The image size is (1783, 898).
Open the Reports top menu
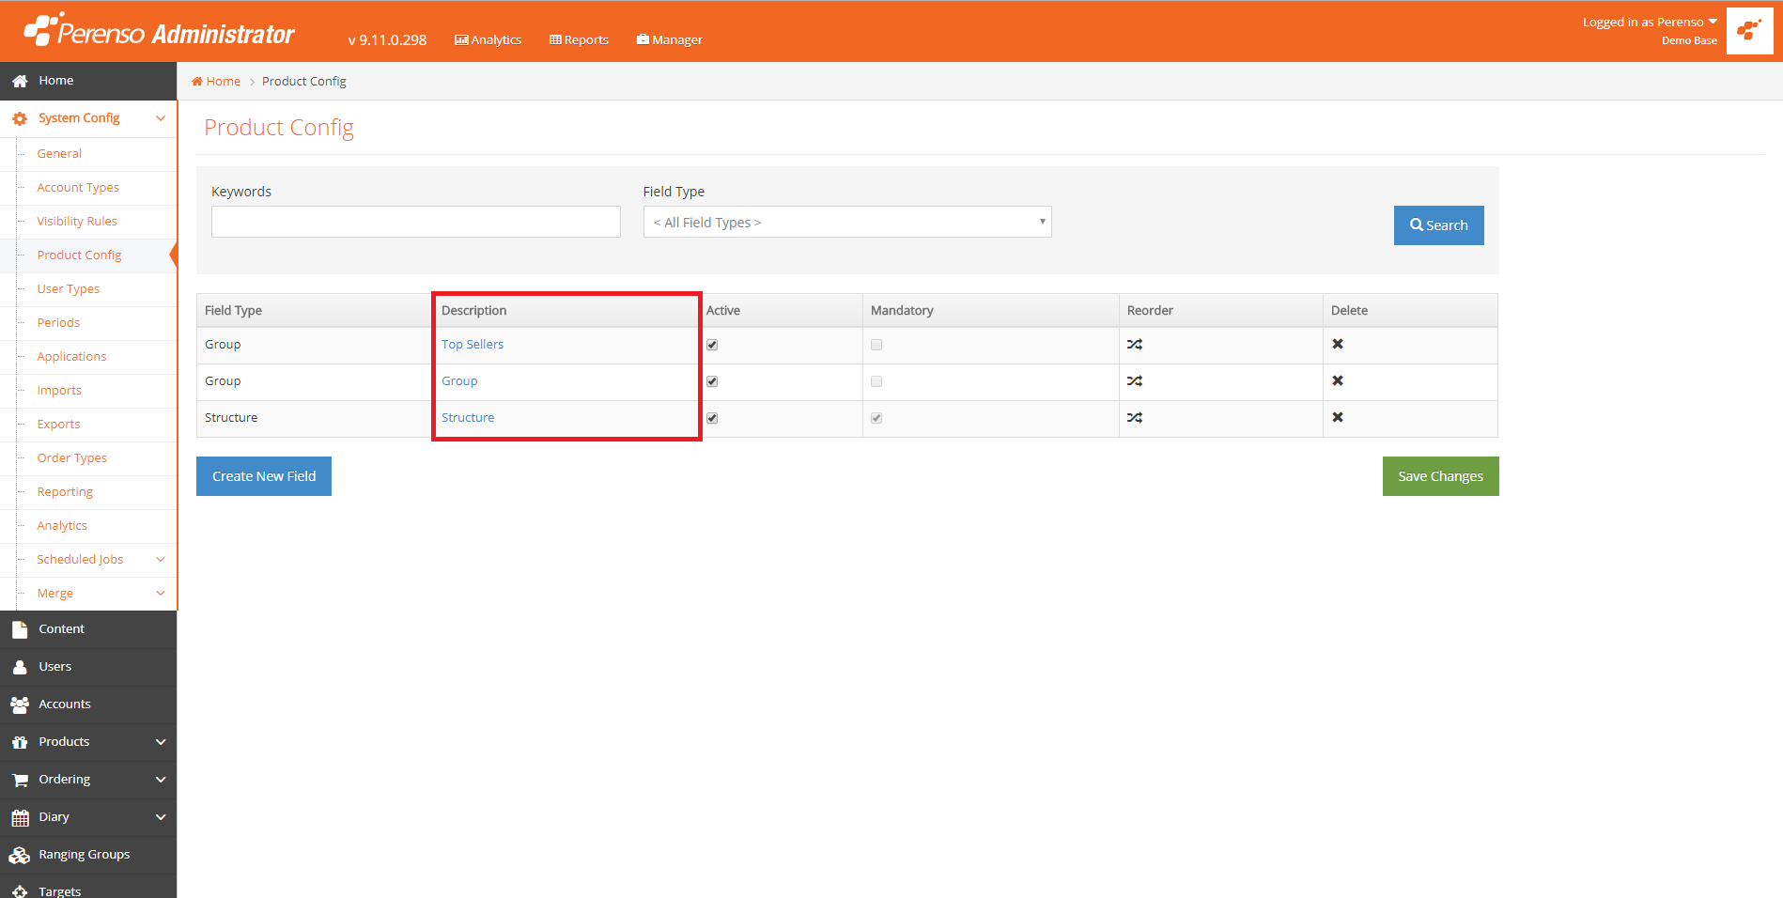point(579,39)
